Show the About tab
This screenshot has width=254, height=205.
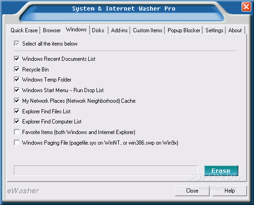coord(235,30)
